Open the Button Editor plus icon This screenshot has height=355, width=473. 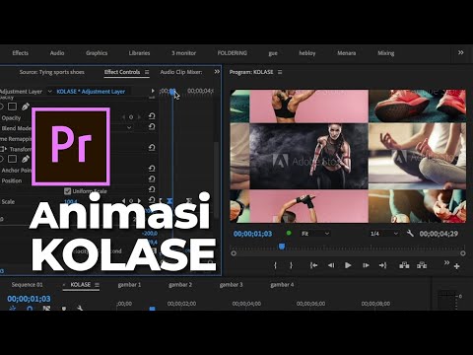tap(456, 266)
